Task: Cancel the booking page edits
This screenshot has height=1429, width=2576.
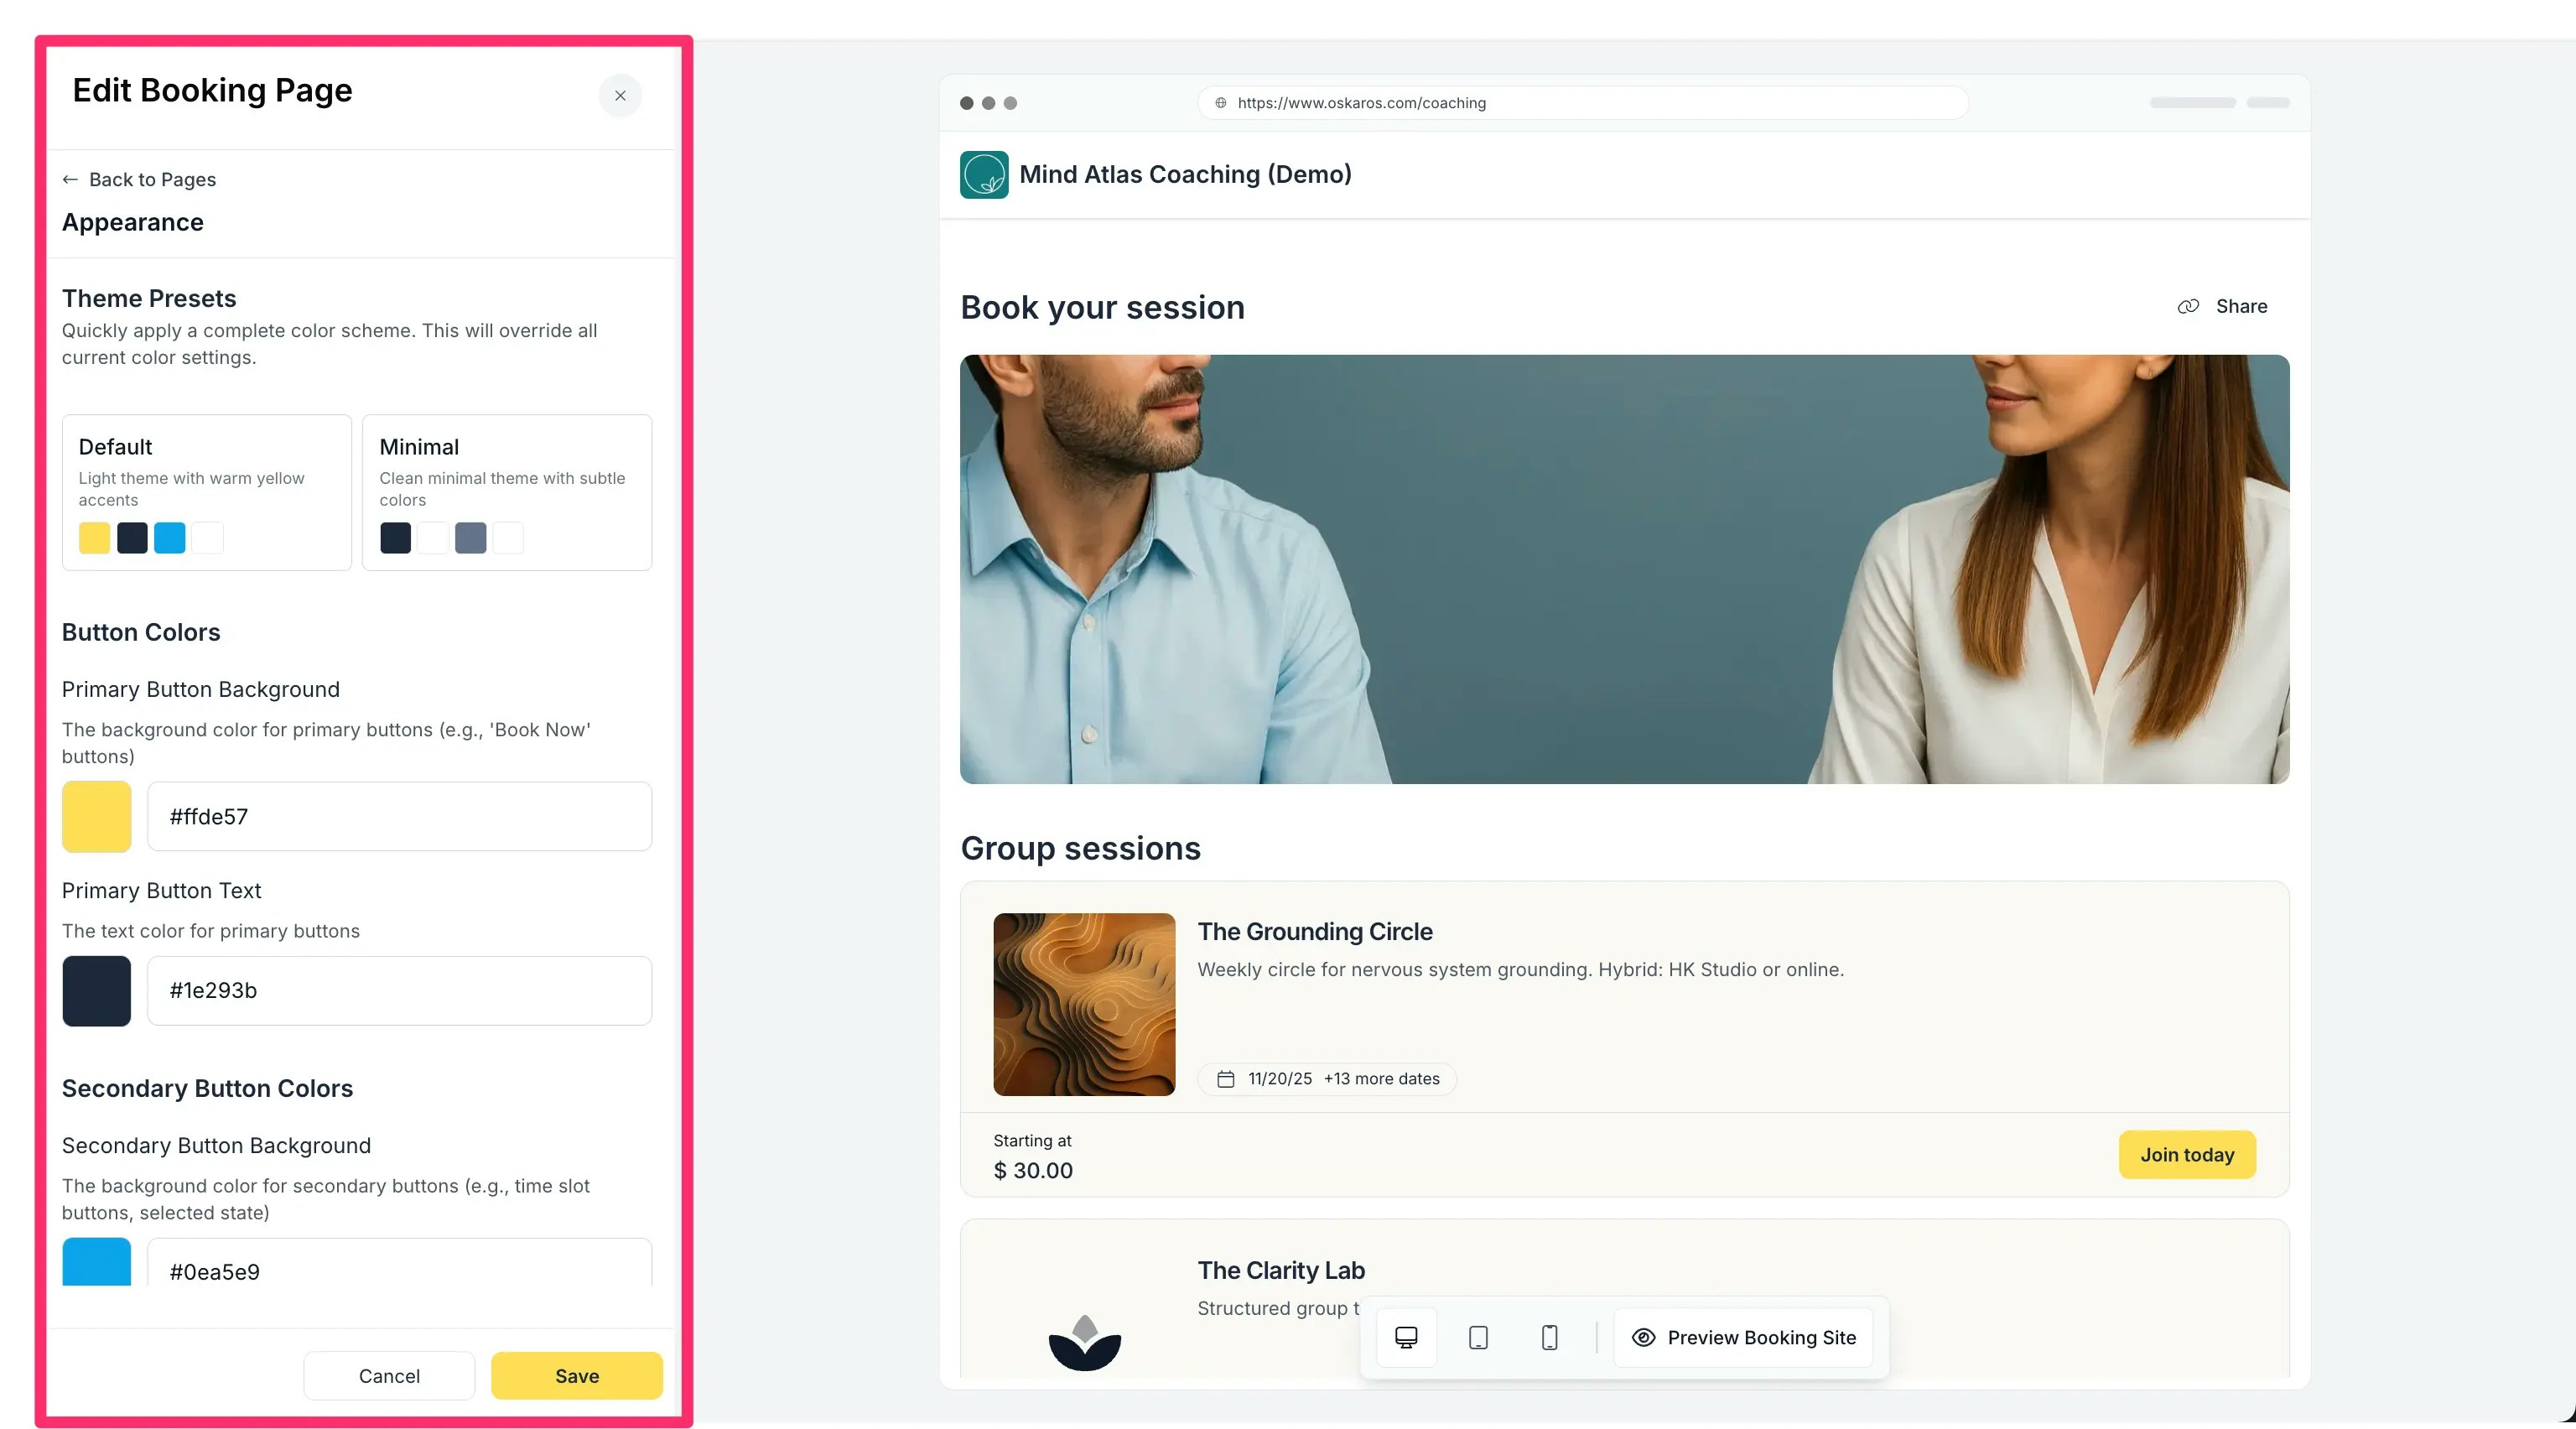Action: (x=389, y=1375)
